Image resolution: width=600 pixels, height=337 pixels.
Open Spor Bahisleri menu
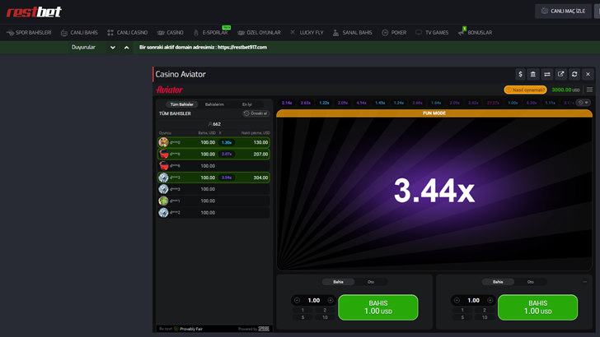pos(29,32)
